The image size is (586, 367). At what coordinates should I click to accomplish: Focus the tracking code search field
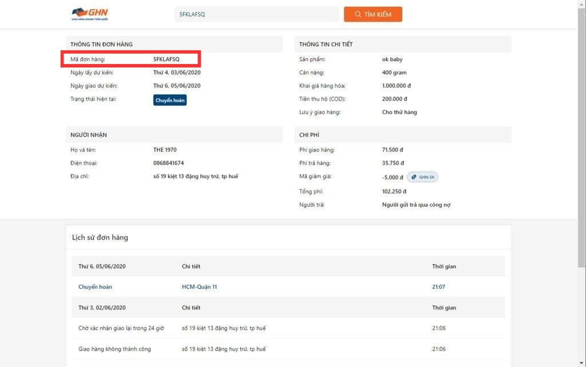[x=256, y=14]
